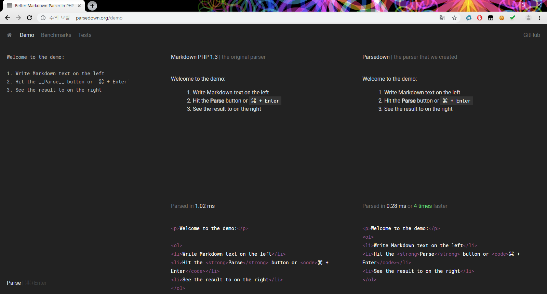Click 'the original parser' subtitle
The width and height of the screenshot is (547, 294).
[x=244, y=57]
